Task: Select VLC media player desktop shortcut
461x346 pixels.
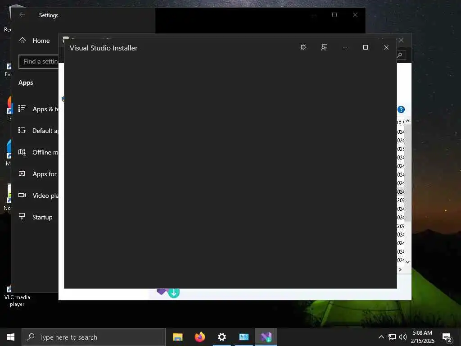Action: click(17, 296)
